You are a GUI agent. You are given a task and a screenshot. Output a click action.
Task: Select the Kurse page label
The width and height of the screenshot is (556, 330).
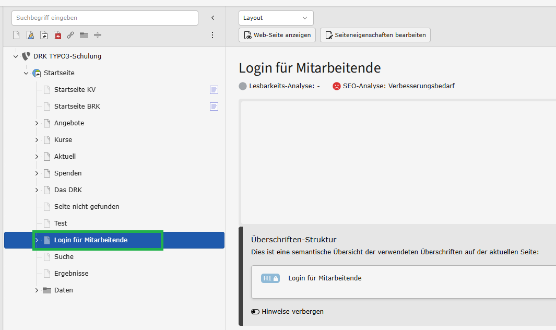click(x=63, y=140)
